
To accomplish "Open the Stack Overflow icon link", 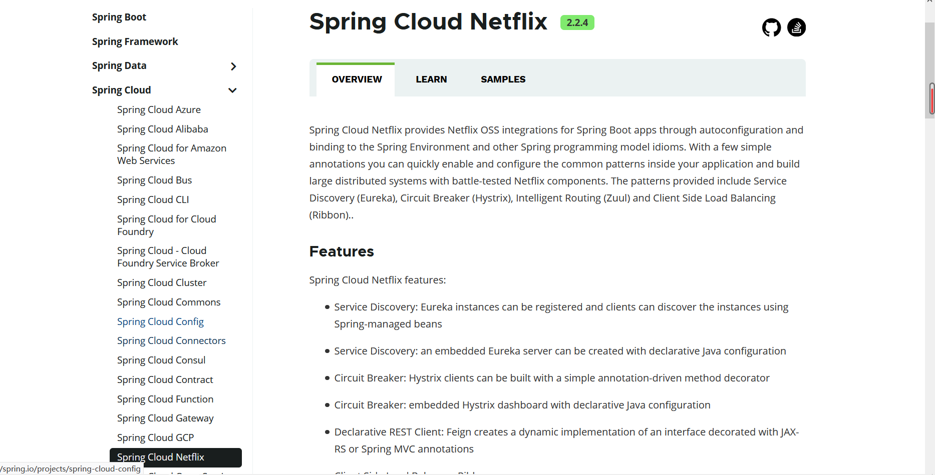I will (796, 27).
